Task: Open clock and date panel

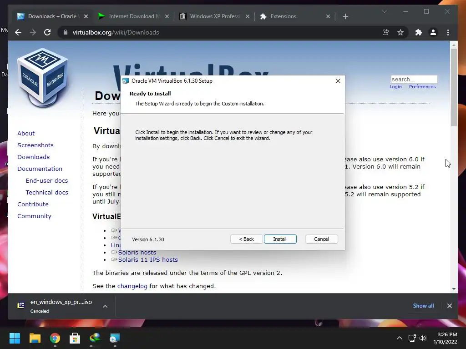Action: [445, 338]
